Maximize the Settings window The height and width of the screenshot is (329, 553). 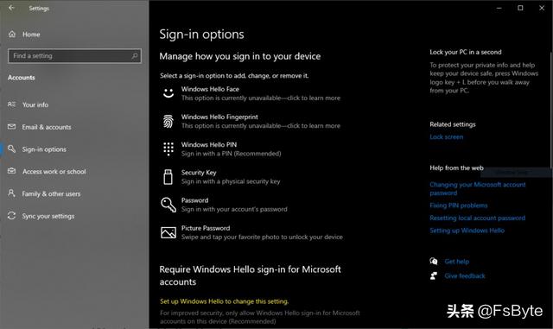pyautogui.click(x=520, y=8)
